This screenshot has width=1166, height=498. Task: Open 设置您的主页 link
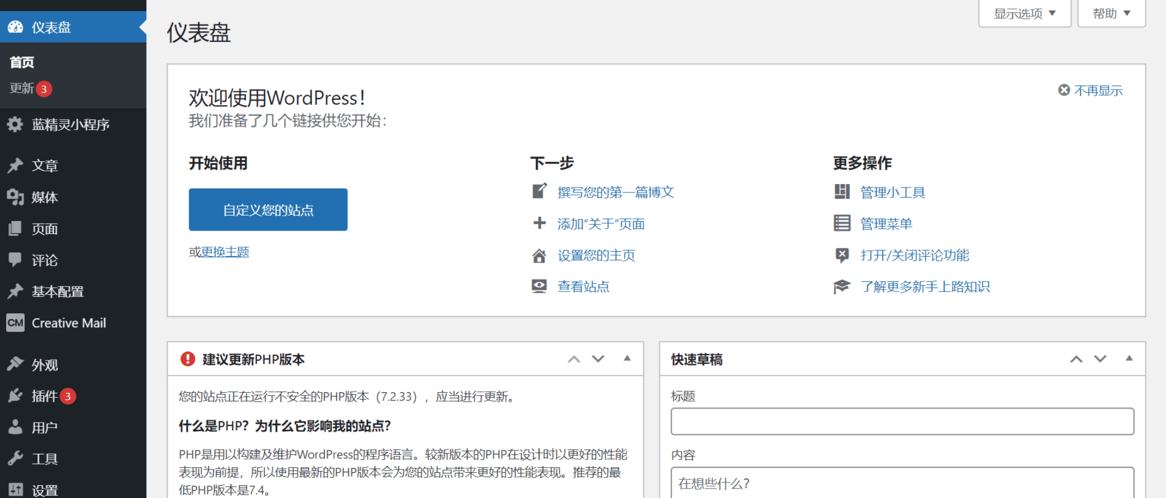point(596,255)
